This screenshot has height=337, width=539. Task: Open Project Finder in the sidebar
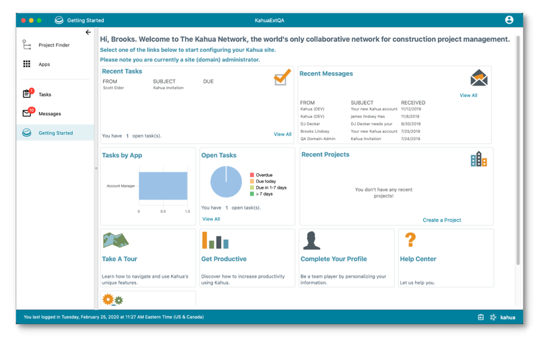(55, 45)
